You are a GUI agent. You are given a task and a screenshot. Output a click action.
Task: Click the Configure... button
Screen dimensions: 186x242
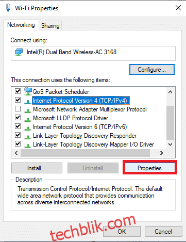[x=152, y=70]
